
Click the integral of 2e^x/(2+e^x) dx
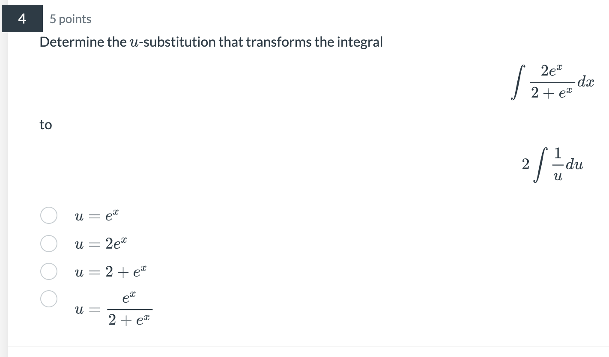[x=552, y=83]
